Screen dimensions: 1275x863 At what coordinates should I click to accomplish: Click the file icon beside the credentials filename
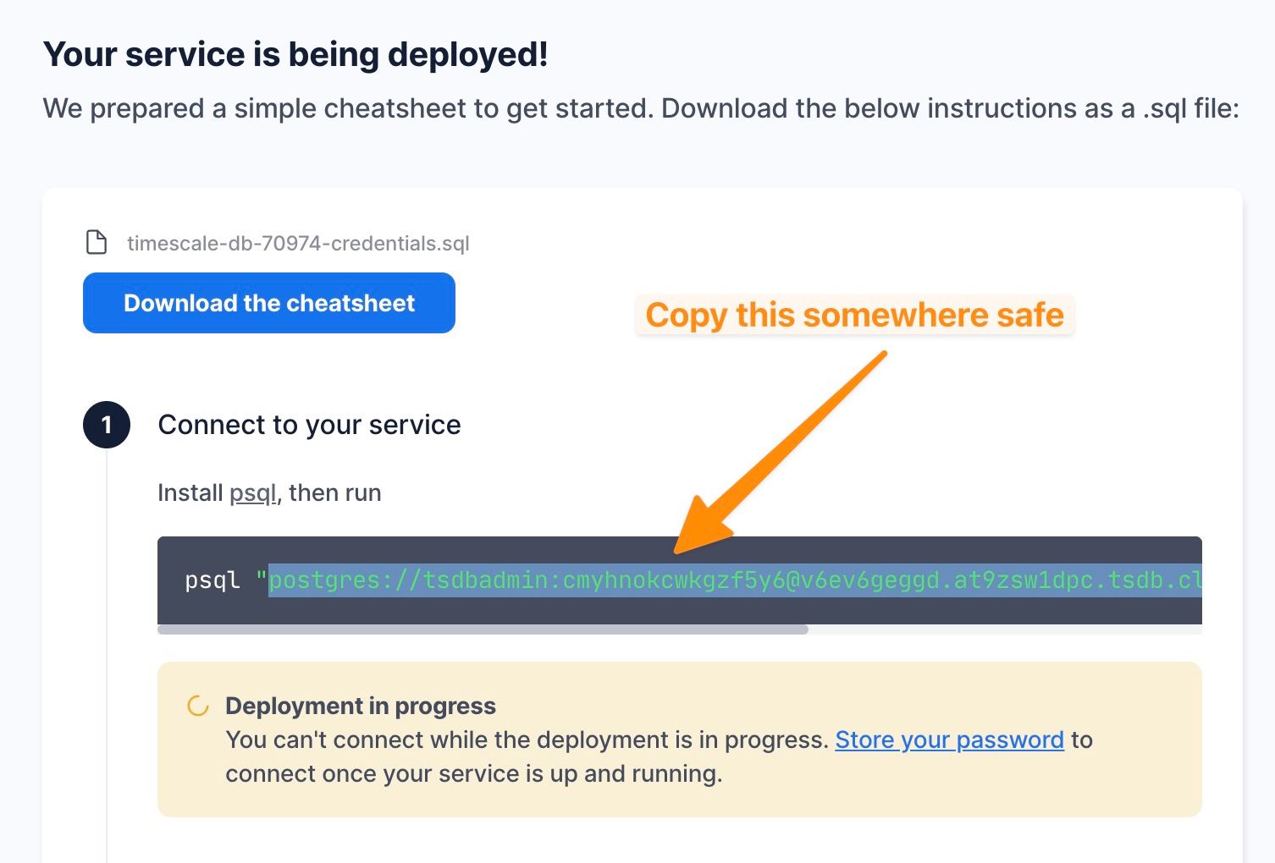tap(97, 243)
